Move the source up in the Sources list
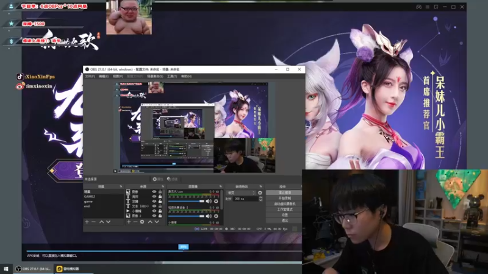488x274 pixels. [150, 222]
